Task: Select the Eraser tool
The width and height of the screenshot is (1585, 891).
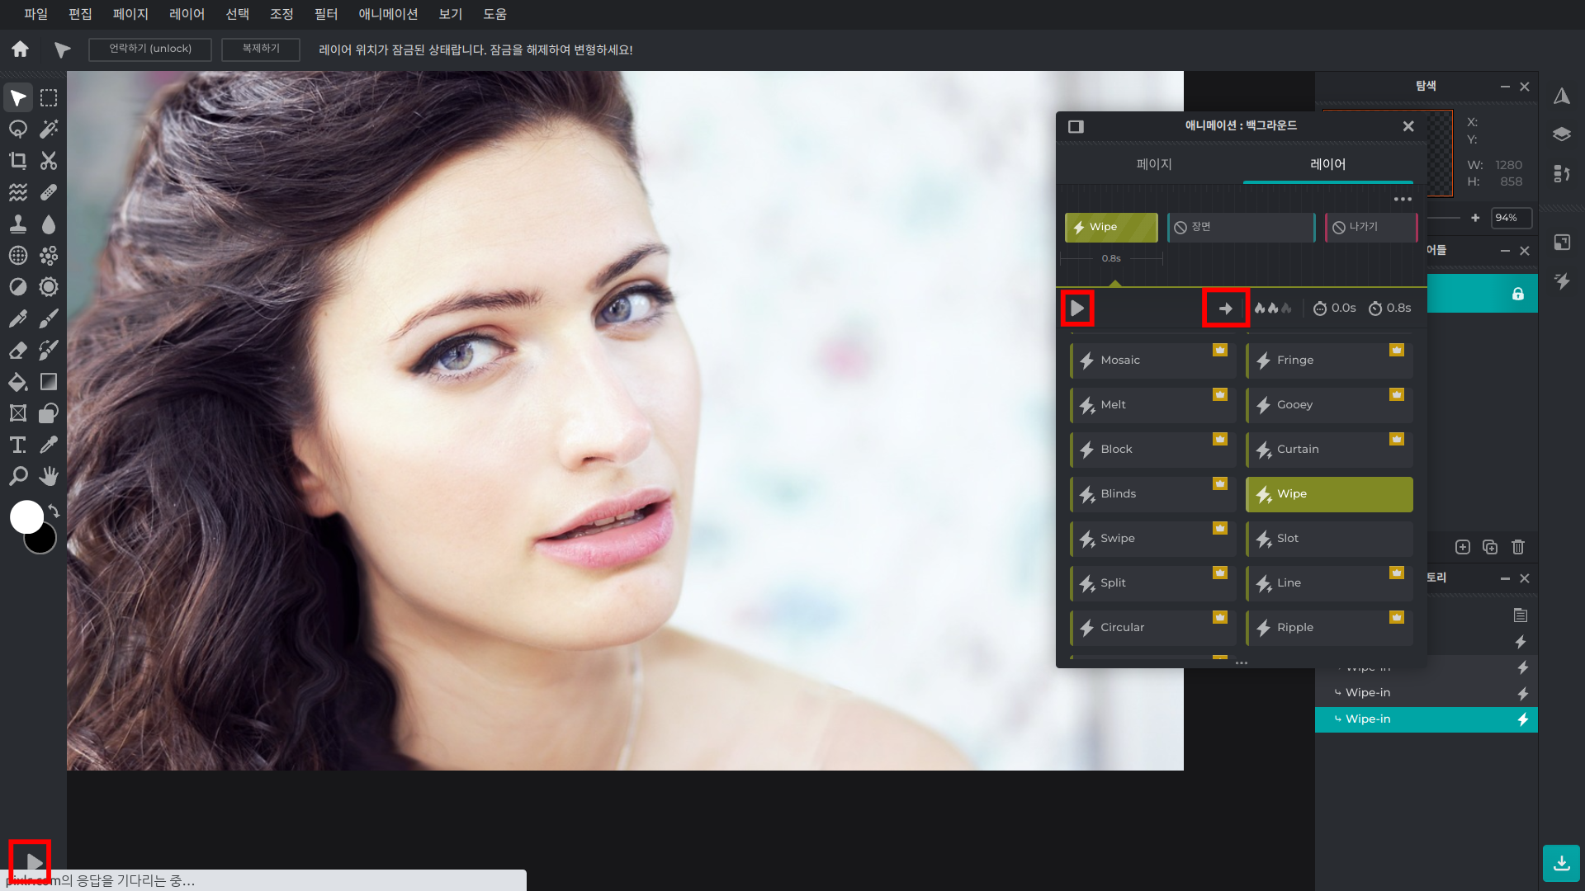Action: click(18, 351)
